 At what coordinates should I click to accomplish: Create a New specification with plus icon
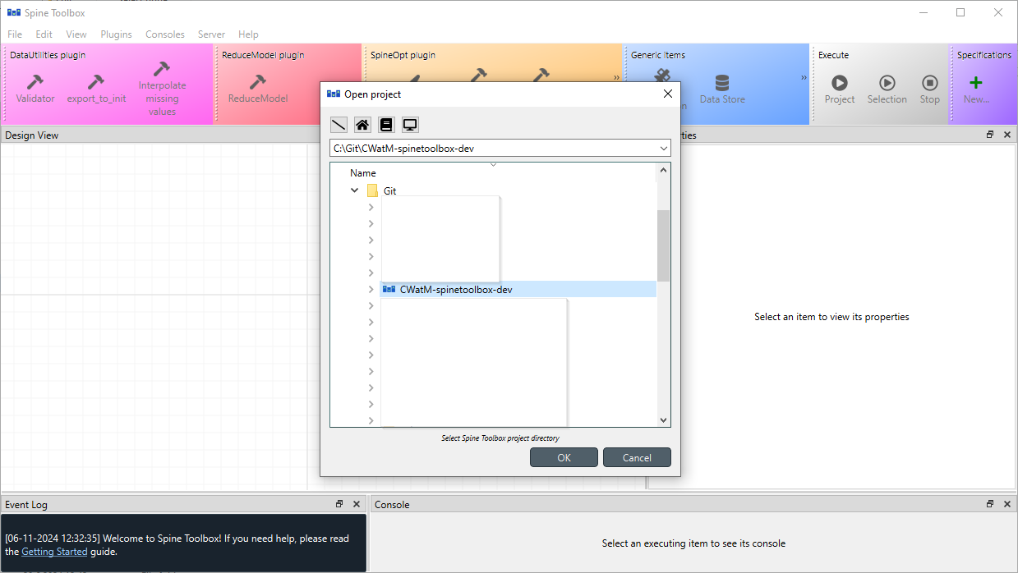coord(976,89)
